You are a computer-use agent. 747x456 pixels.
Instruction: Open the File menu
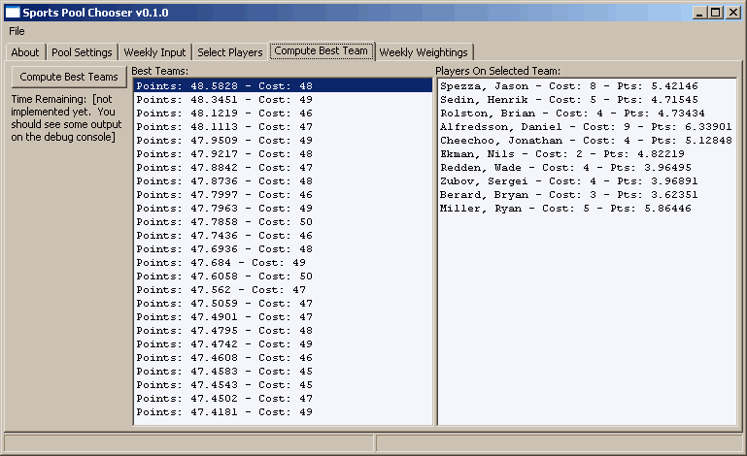click(x=17, y=31)
